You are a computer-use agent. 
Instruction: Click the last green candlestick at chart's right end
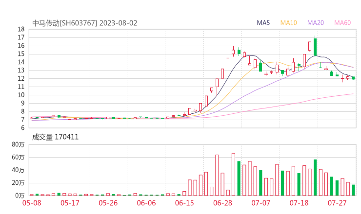point(353,78)
